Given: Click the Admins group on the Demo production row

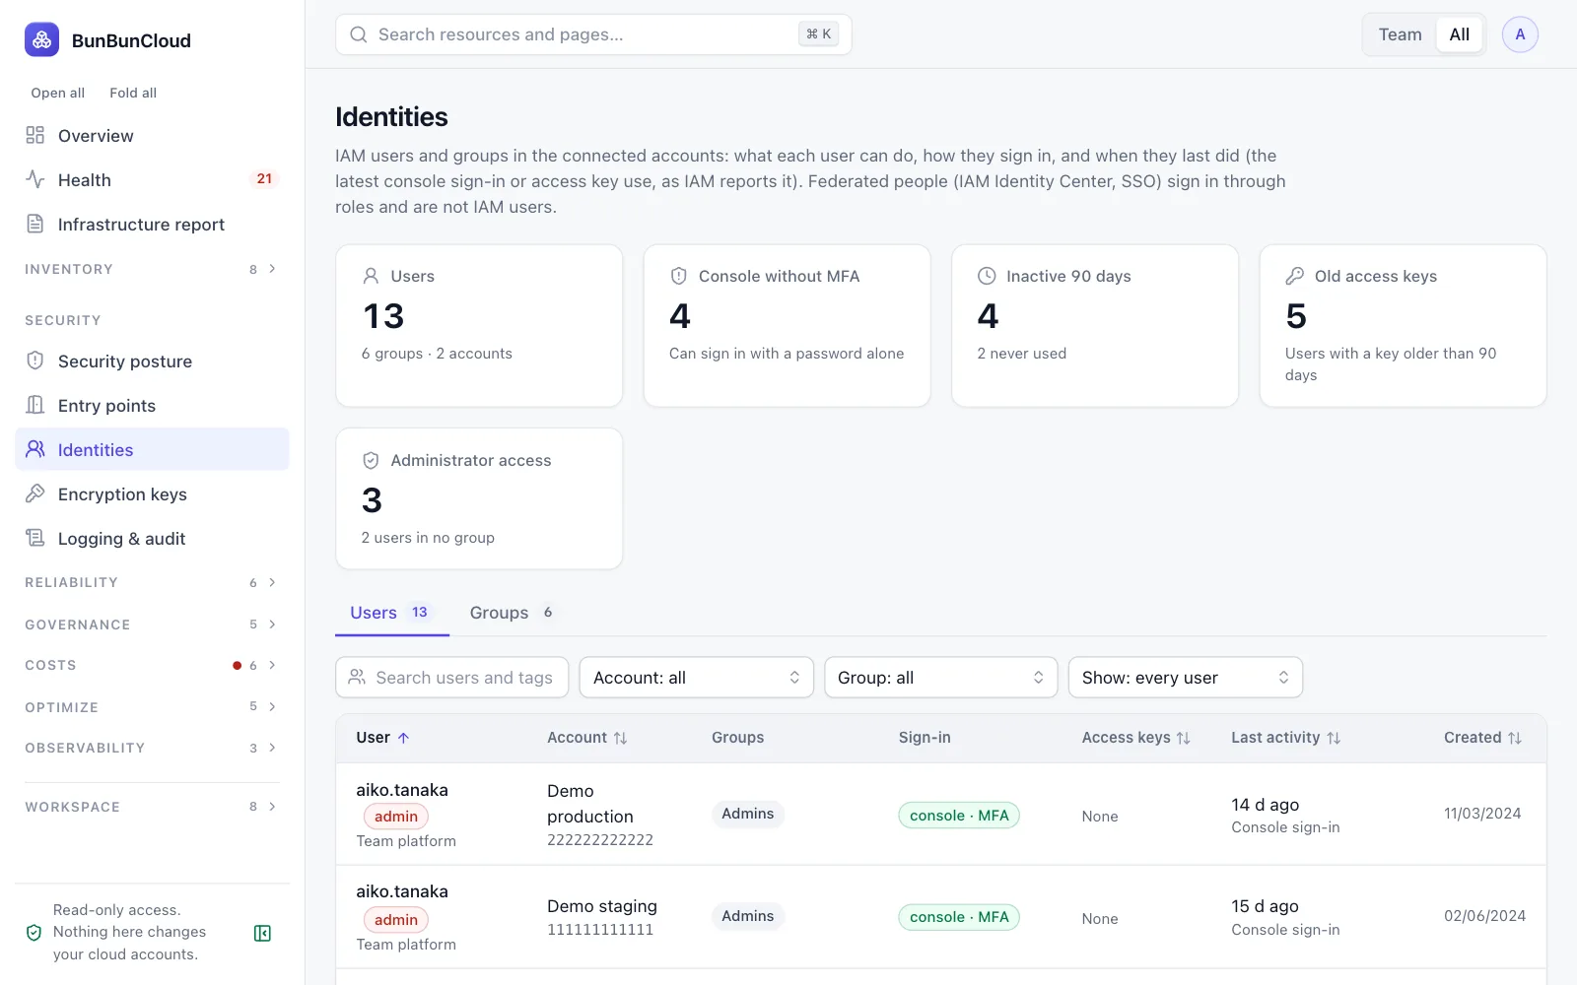Looking at the screenshot, I should (x=747, y=814).
